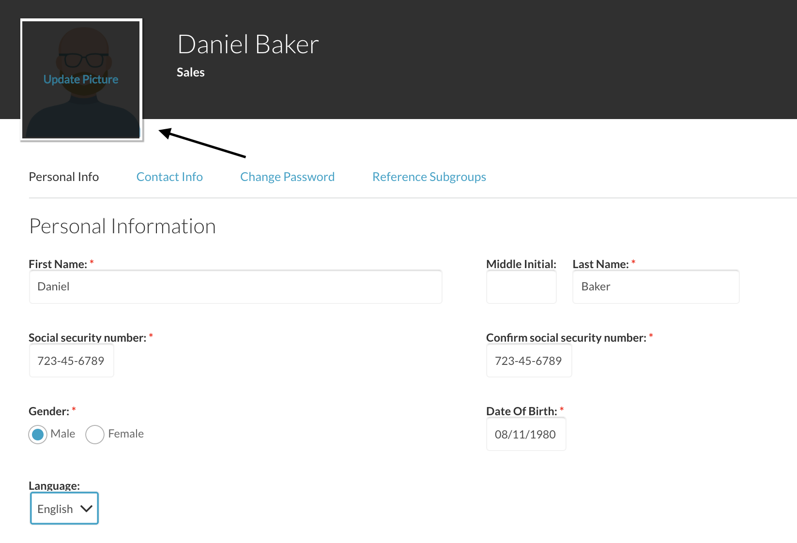Screen dimensions: 797x543
Task: Click the Social security number field
Action: point(72,361)
